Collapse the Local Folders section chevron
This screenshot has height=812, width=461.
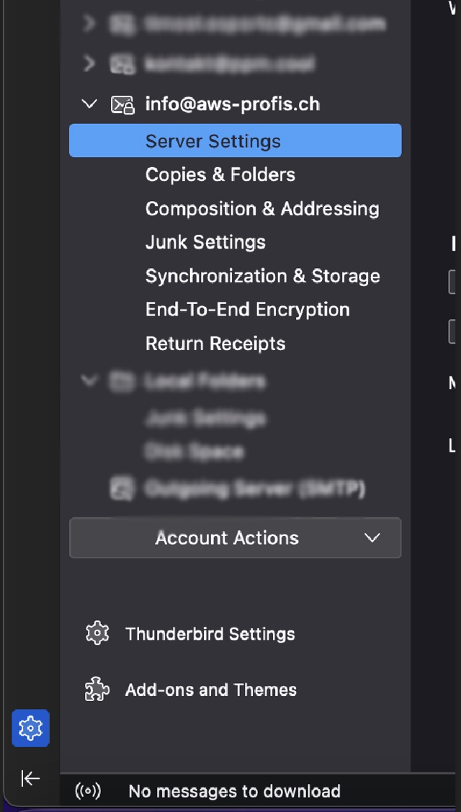coord(89,381)
